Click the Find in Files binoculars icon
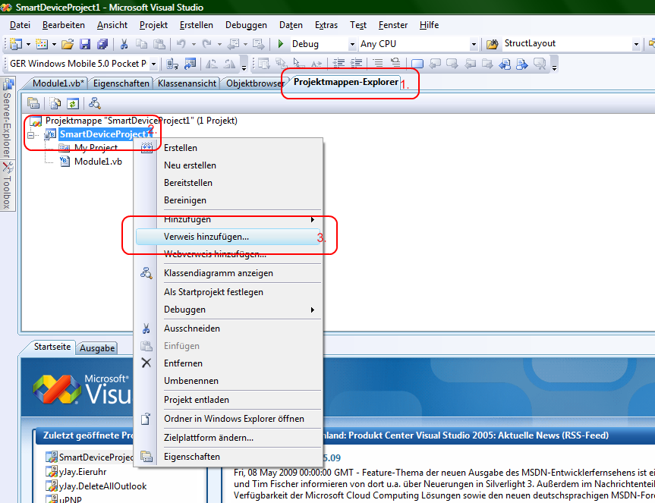 [x=492, y=44]
